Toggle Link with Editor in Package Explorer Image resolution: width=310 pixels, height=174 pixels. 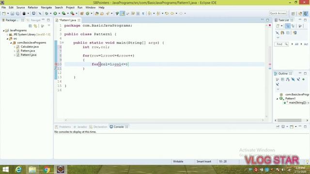pos(35,26)
